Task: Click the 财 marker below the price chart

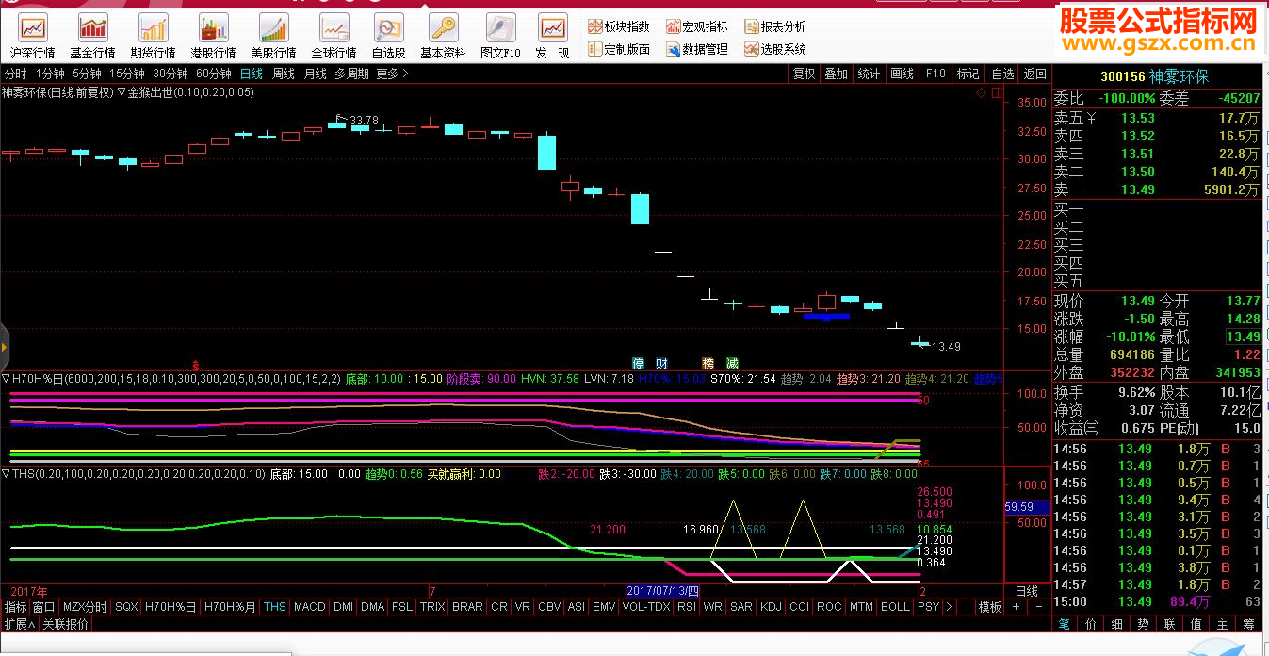Action: pos(662,363)
